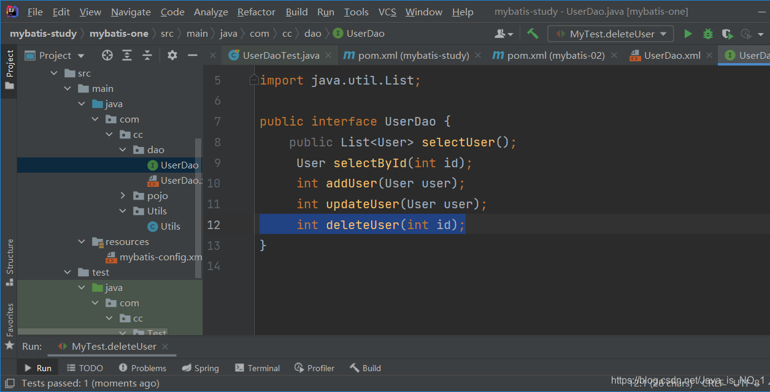The width and height of the screenshot is (770, 392).
Task: Click the selectById method name
Action: point(370,163)
